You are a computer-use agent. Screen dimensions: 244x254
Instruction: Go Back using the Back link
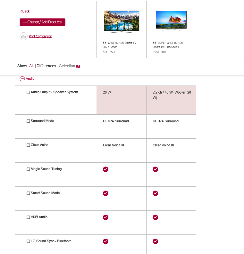25,11
